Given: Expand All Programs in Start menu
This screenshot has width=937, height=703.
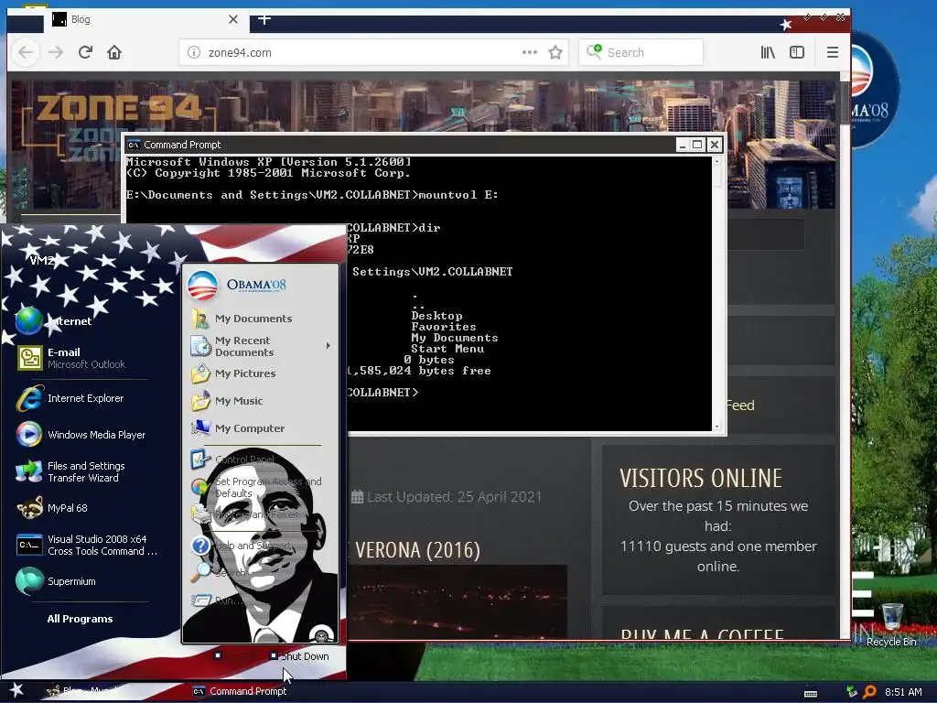Looking at the screenshot, I should (81, 619).
